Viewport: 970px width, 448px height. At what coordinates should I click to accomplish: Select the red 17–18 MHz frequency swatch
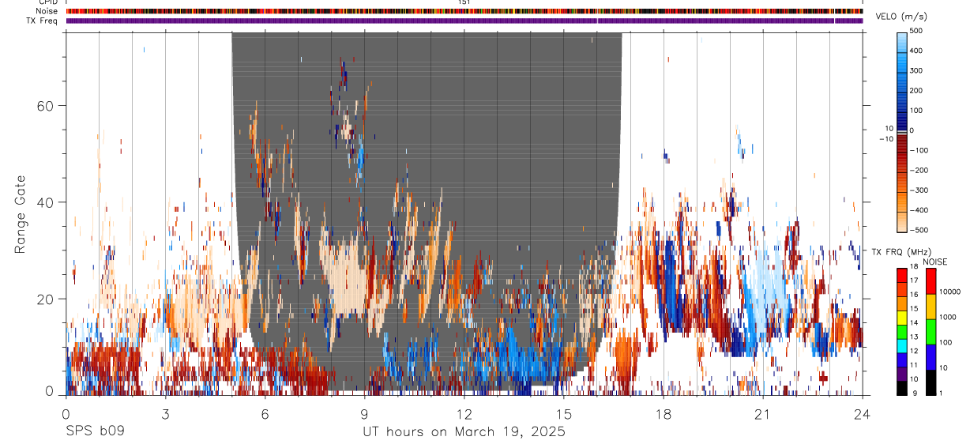coord(902,275)
